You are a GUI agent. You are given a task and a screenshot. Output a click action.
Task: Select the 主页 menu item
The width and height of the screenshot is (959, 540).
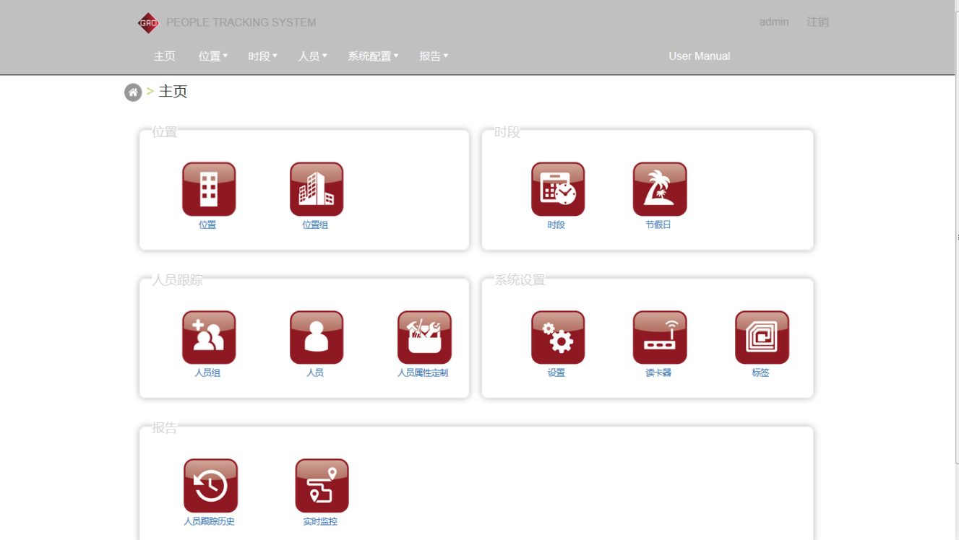[x=165, y=56]
